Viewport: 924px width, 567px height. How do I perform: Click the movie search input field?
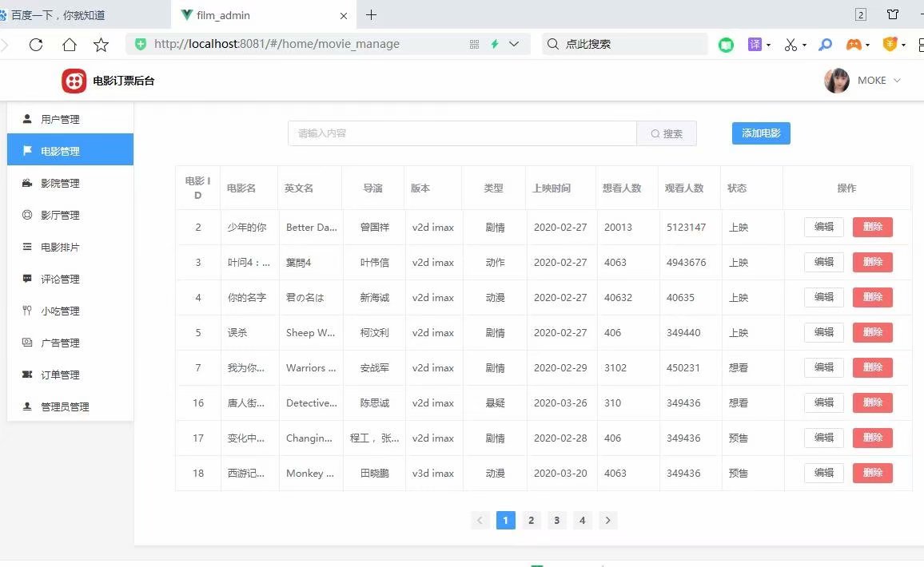463,133
